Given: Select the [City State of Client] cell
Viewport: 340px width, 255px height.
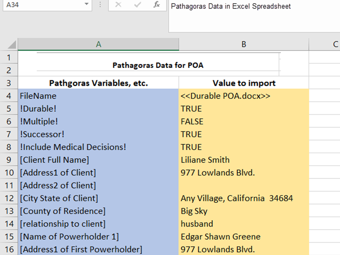Looking at the screenshot, I should [98, 198].
